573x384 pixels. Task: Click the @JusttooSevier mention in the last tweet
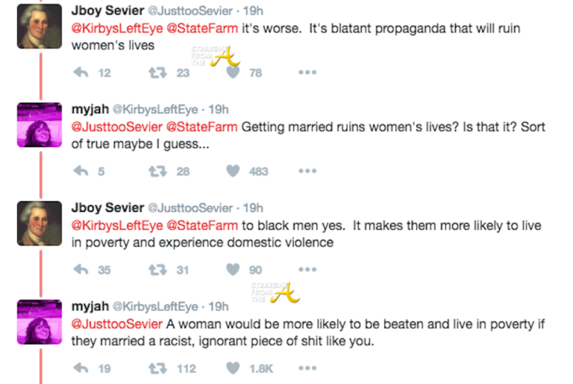[x=116, y=324]
